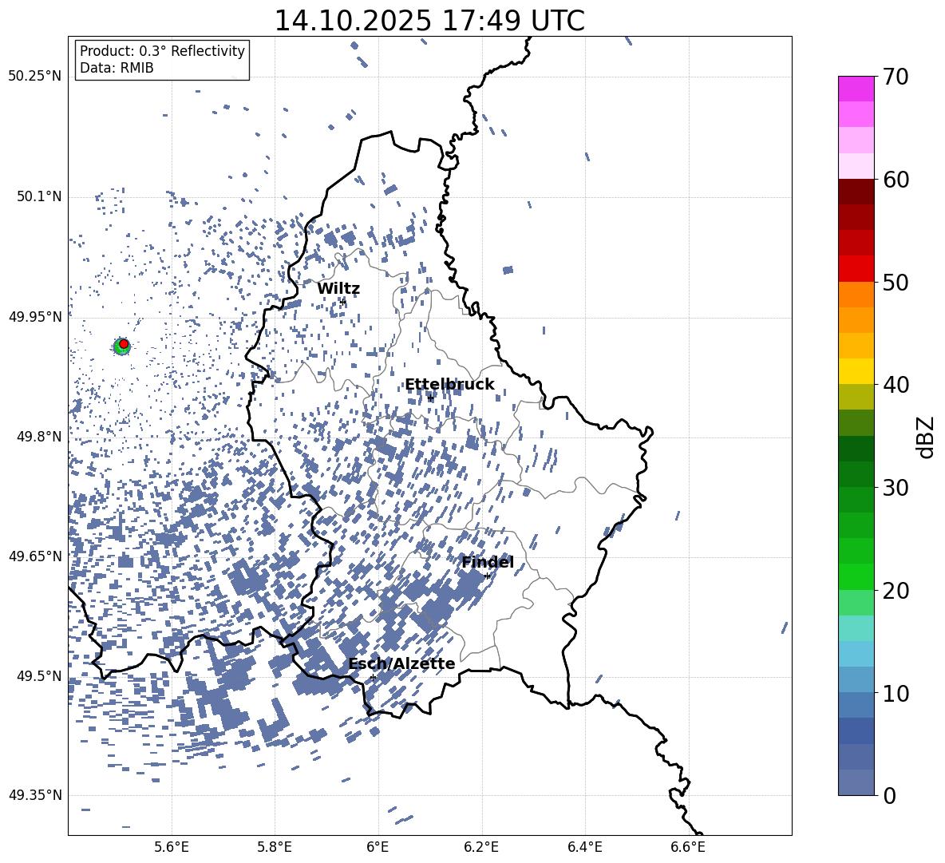This screenshot has width=945, height=863.
Task: Click the Wiltz location cross marker
Action: point(343,302)
